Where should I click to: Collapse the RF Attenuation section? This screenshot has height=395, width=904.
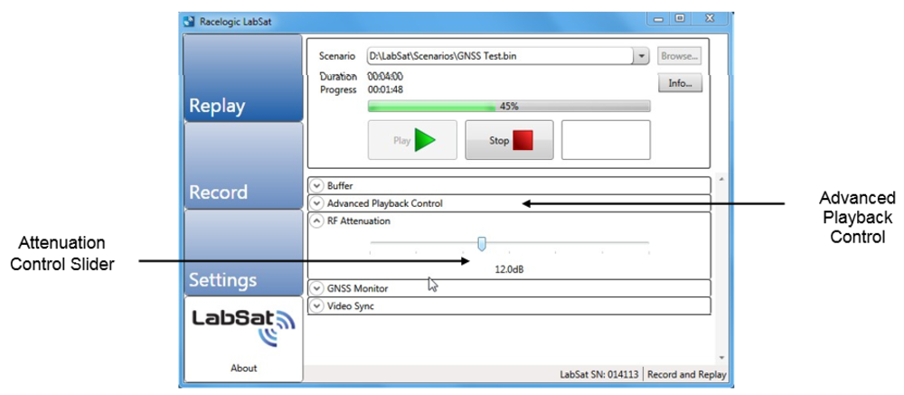[316, 220]
